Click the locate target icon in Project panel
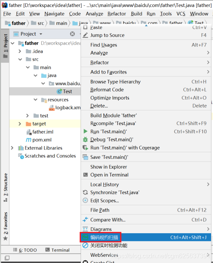The height and width of the screenshot is (263, 213). (x=72, y=34)
